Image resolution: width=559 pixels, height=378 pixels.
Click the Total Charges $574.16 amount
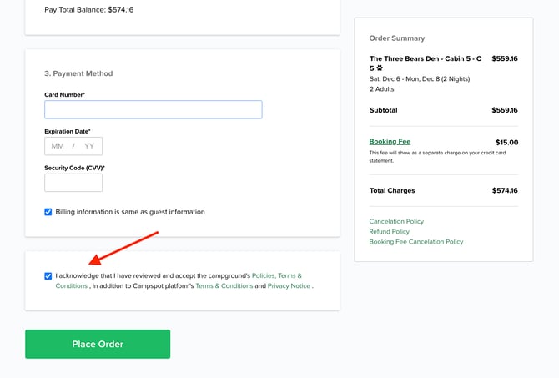pos(504,190)
